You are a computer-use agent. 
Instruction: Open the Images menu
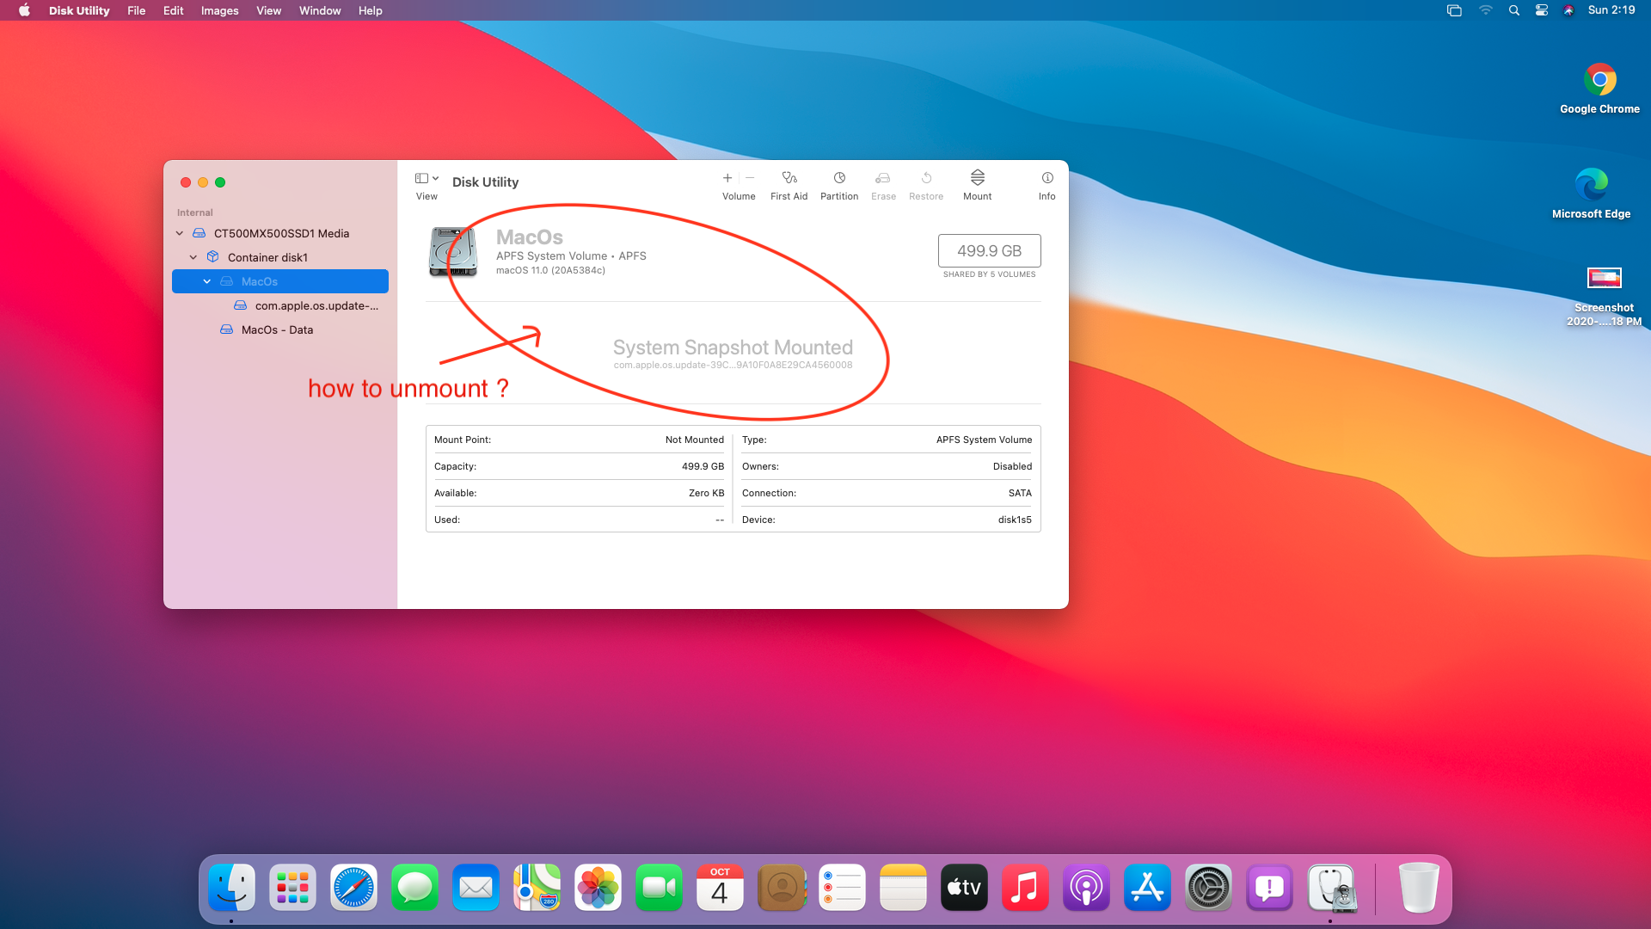pos(219,10)
